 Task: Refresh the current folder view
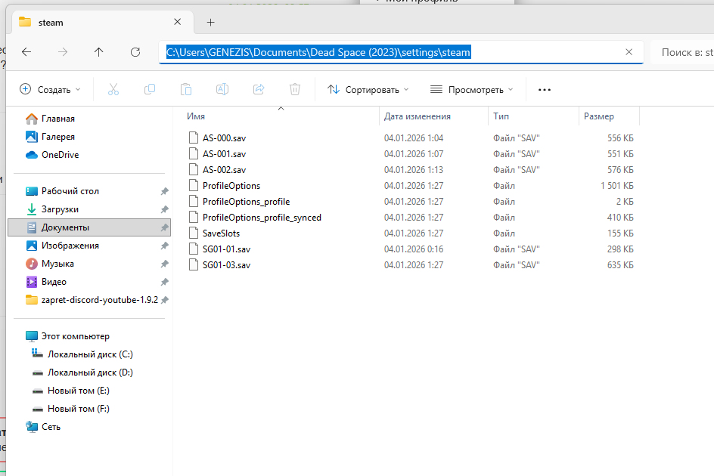tap(135, 52)
